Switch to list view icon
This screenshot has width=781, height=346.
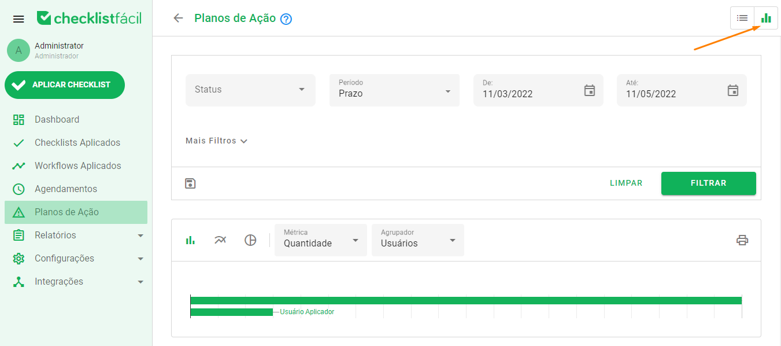click(x=742, y=18)
